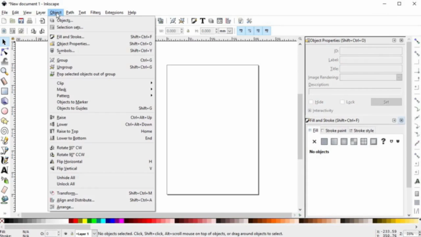
Task: Choose Fill and Stroke menu entry
Action: (x=101, y=37)
